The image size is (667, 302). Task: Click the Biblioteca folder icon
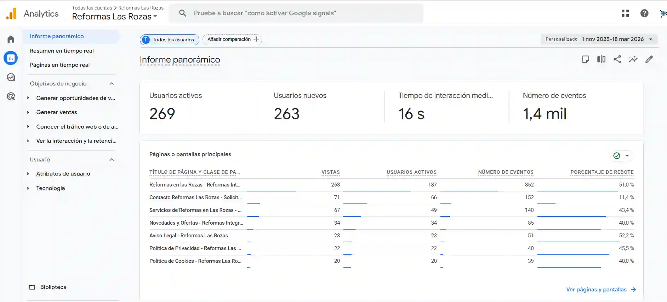pos(32,287)
